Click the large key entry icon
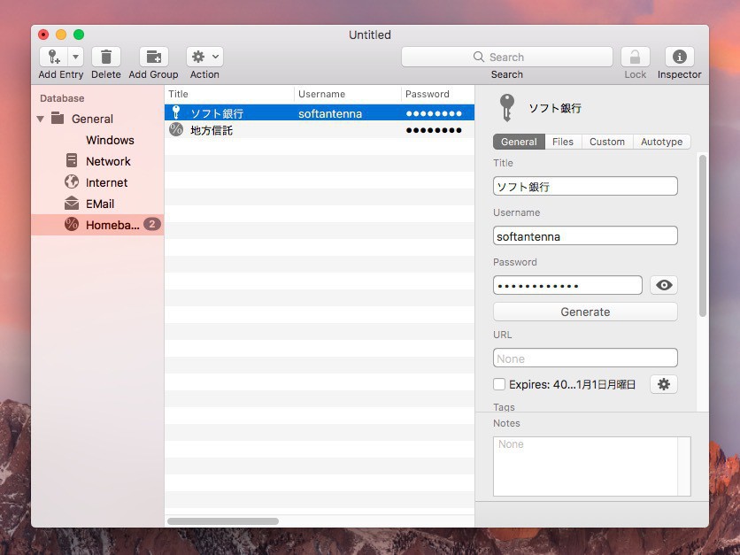Screen dimensions: 740x555 [x=506, y=108]
